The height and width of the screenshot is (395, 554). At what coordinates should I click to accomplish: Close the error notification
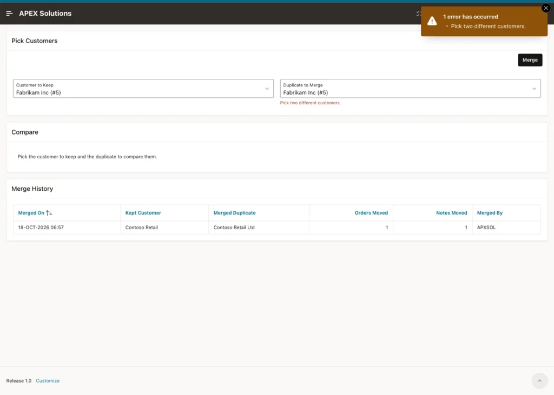[x=546, y=8]
